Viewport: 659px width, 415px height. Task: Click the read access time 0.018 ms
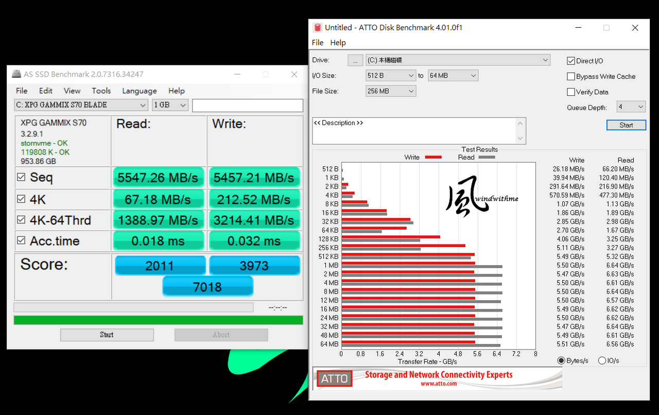click(158, 241)
